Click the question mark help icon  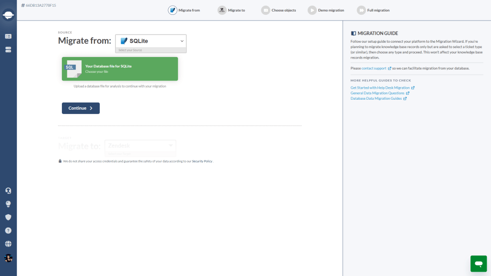coord(8,230)
